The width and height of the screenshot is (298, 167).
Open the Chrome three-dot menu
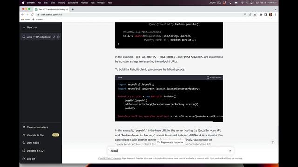pyautogui.click(x=275, y=14)
